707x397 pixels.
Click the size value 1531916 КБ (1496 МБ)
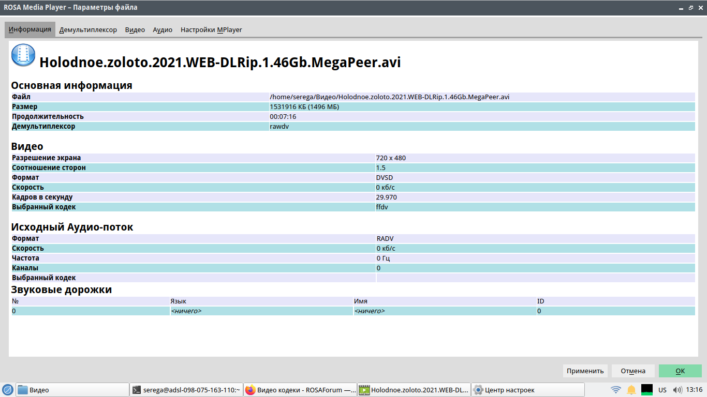304,106
